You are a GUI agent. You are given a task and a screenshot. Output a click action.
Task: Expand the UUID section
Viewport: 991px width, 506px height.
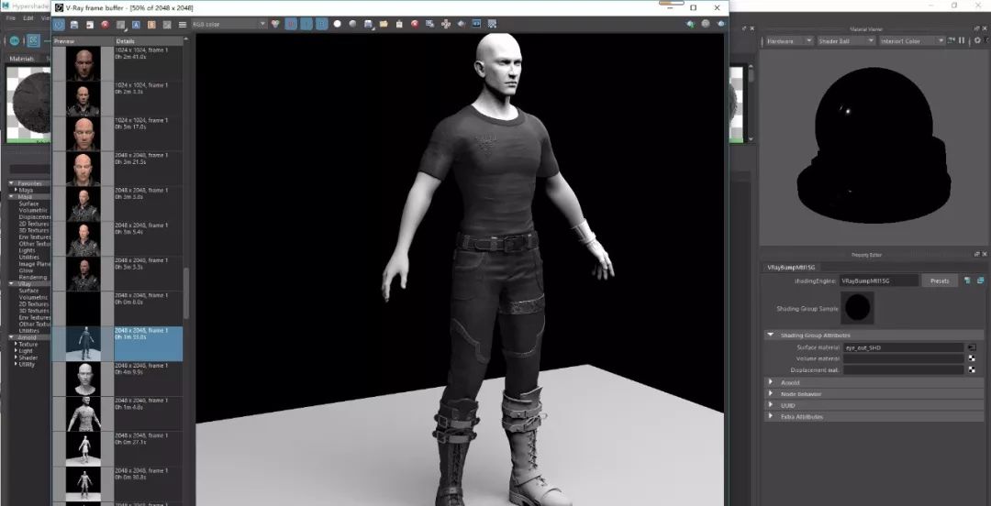(x=771, y=405)
